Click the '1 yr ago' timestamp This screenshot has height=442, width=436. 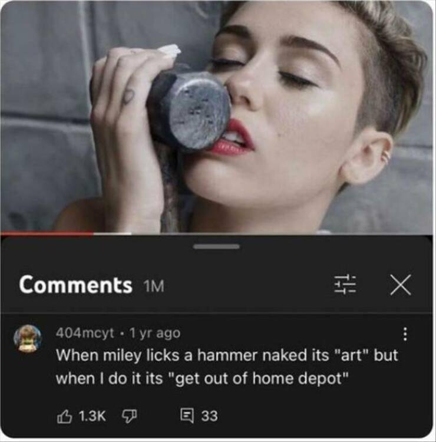155,333
